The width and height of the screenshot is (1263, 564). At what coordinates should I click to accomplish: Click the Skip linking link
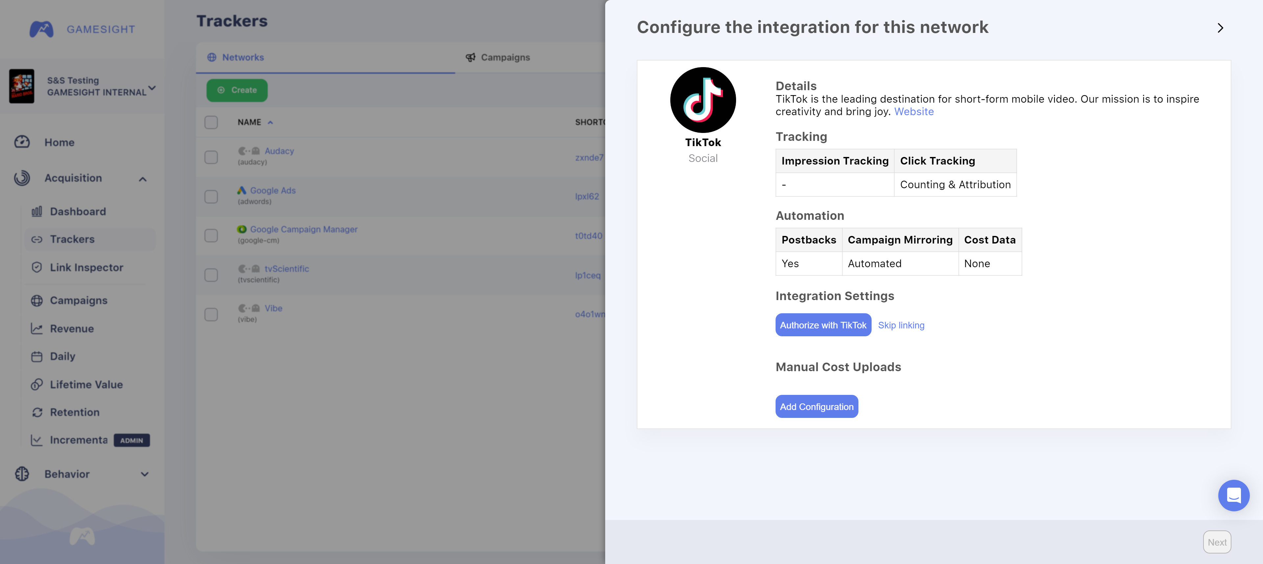(x=901, y=325)
